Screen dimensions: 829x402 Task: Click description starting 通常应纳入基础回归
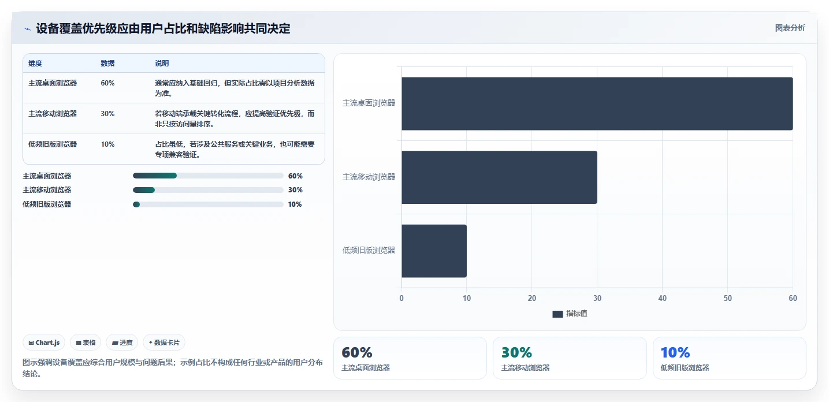[235, 88]
